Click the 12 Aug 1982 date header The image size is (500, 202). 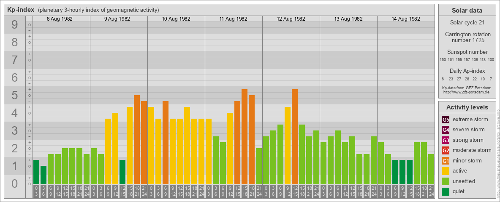[x=291, y=19]
